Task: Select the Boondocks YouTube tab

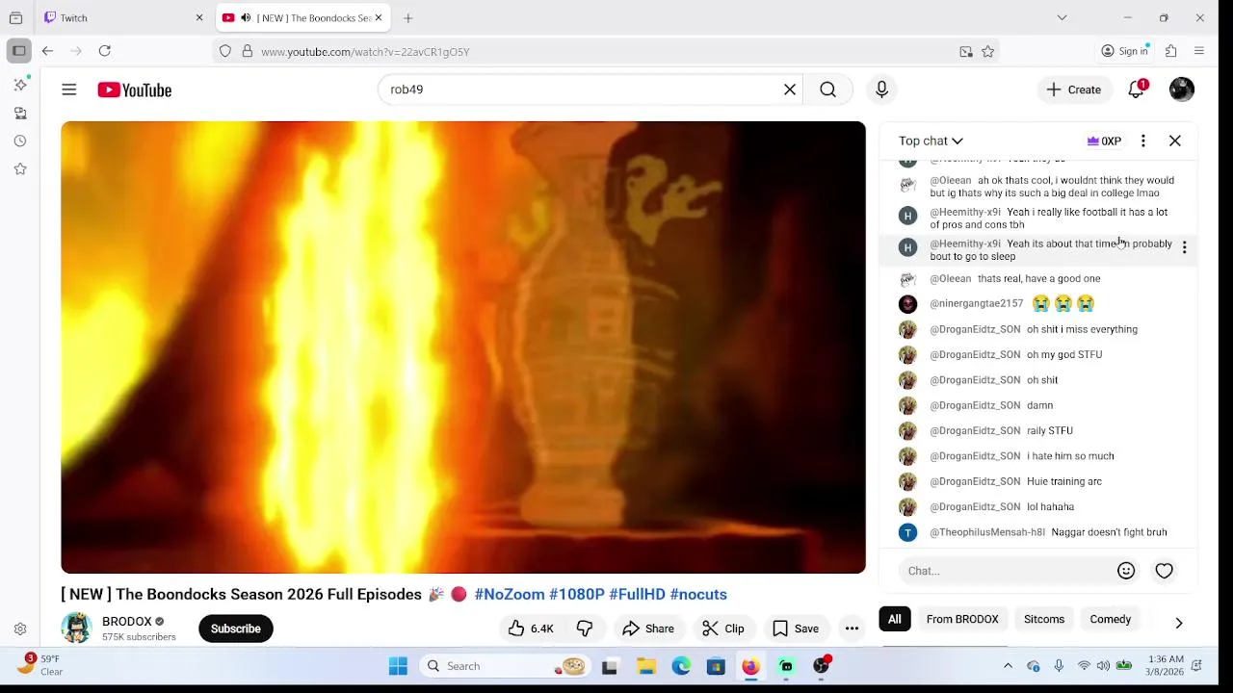Action: [x=303, y=17]
